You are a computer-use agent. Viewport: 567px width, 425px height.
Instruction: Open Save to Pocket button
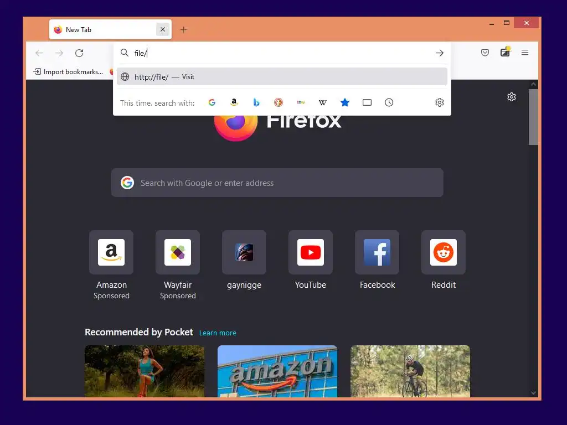(485, 53)
